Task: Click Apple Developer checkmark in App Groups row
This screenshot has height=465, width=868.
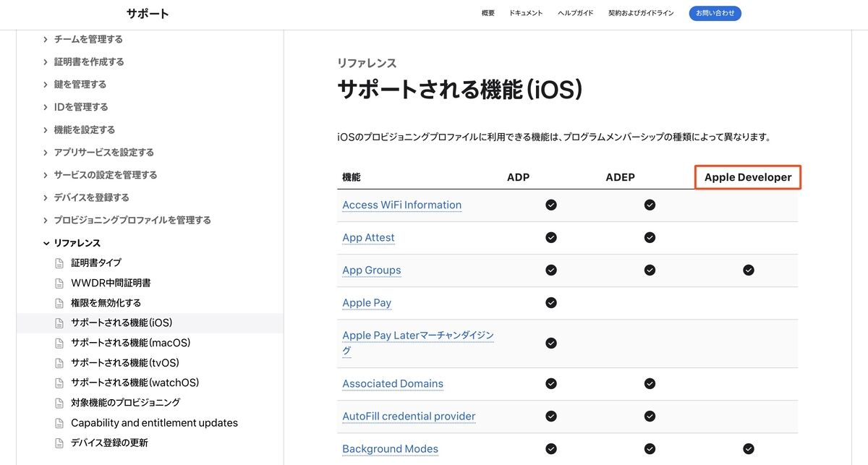Action: click(749, 270)
